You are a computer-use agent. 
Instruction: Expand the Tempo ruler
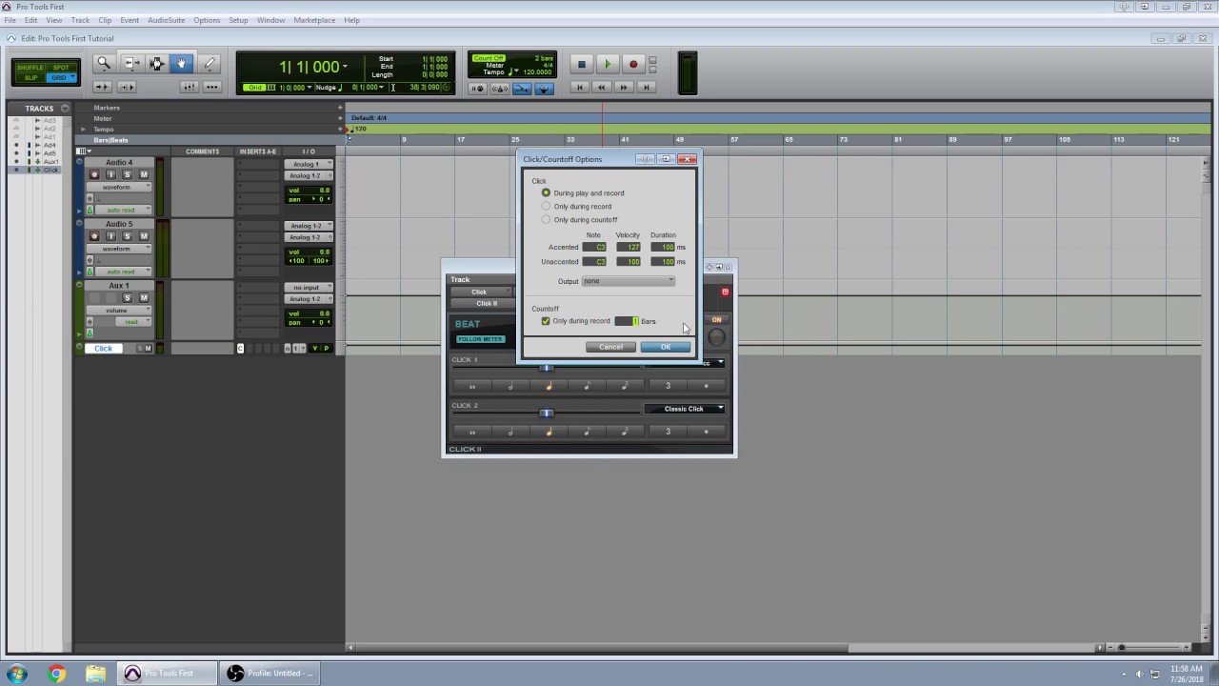point(83,130)
